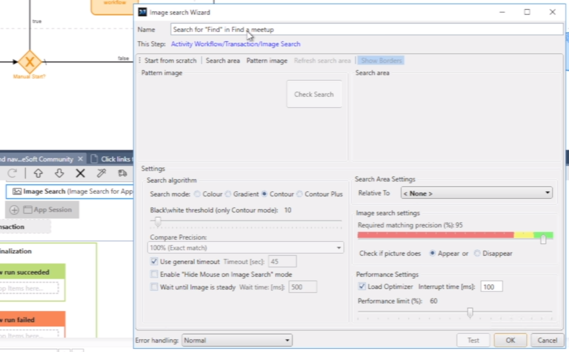569x352 pixels.
Task: Open the Compare Precision dropdown
Action: [245, 247]
